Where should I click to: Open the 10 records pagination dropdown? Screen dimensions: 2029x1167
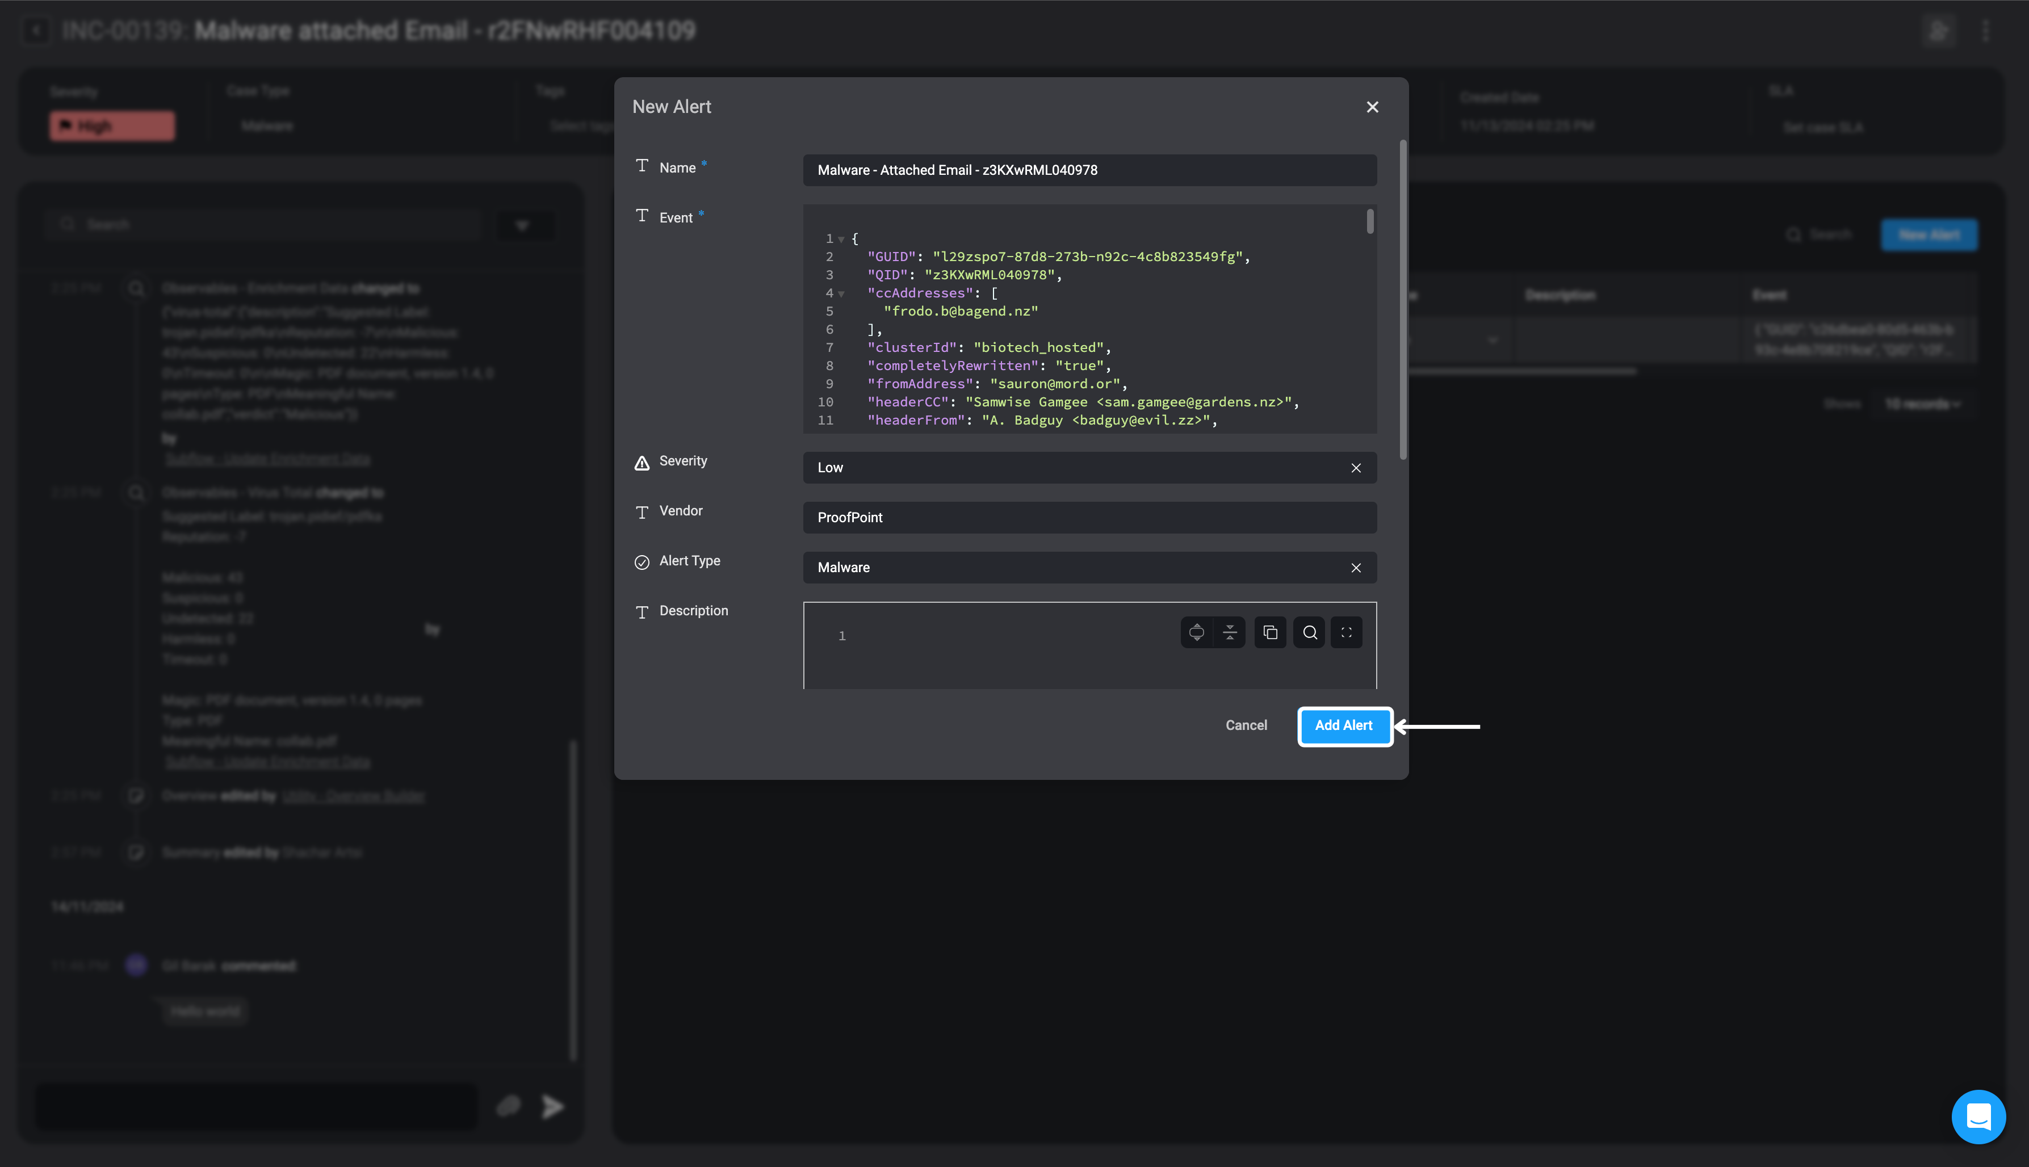1922,404
